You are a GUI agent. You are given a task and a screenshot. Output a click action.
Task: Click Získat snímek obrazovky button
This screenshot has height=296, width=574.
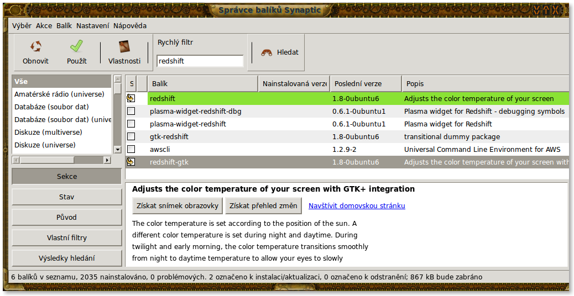click(178, 206)
